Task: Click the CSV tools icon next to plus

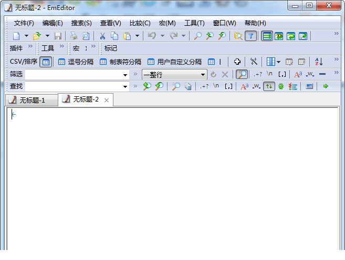Action: click(x=254, y=62)
